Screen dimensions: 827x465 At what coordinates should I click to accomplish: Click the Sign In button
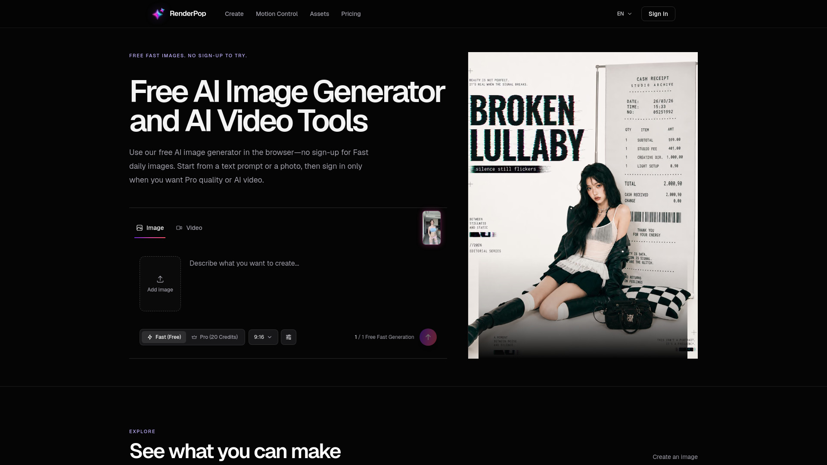click(x=658, y=14)
